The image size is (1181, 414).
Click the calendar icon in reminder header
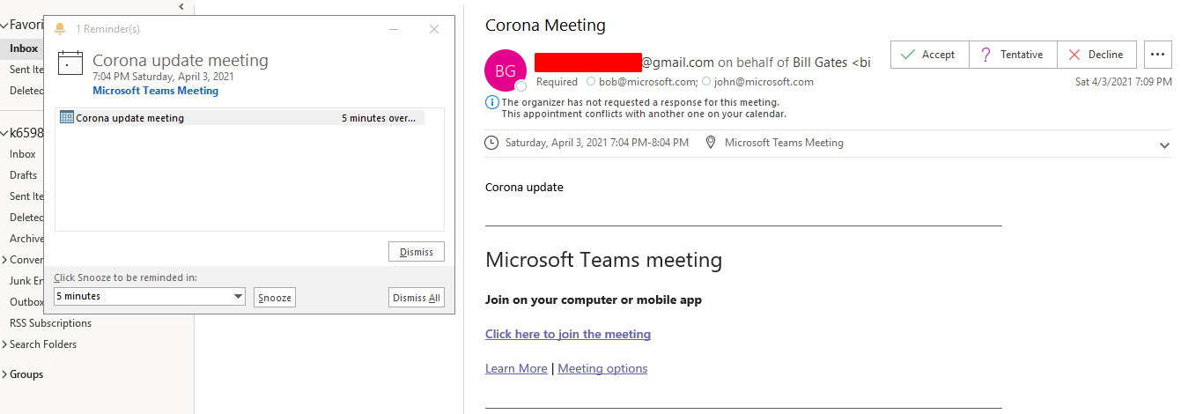click(70, 63)
